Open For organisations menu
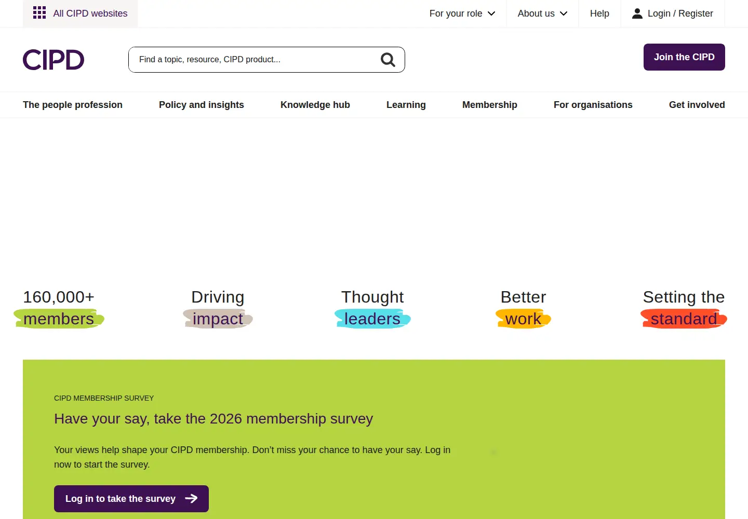This screenshot has width=748, height=519. tap(593, 105)
